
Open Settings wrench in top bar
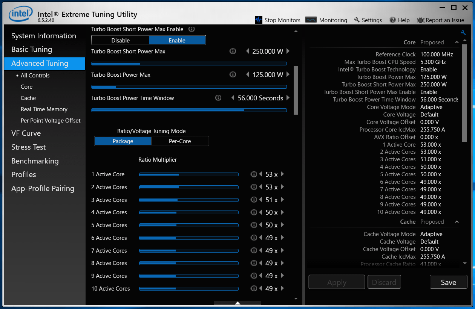tap(368, 20)
